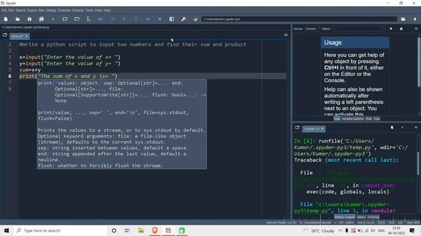Switch to Variable Explorer tab
Image resolution: width=421 pixels, height=236 pixels.
pos(353,119)
